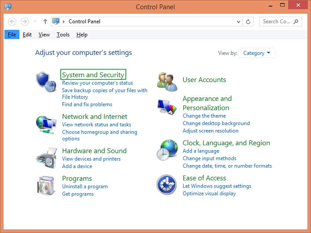The height and width of the screenshot is (233, 311).
Task: Open the Edit menu
Action: [x=27, y=35]
